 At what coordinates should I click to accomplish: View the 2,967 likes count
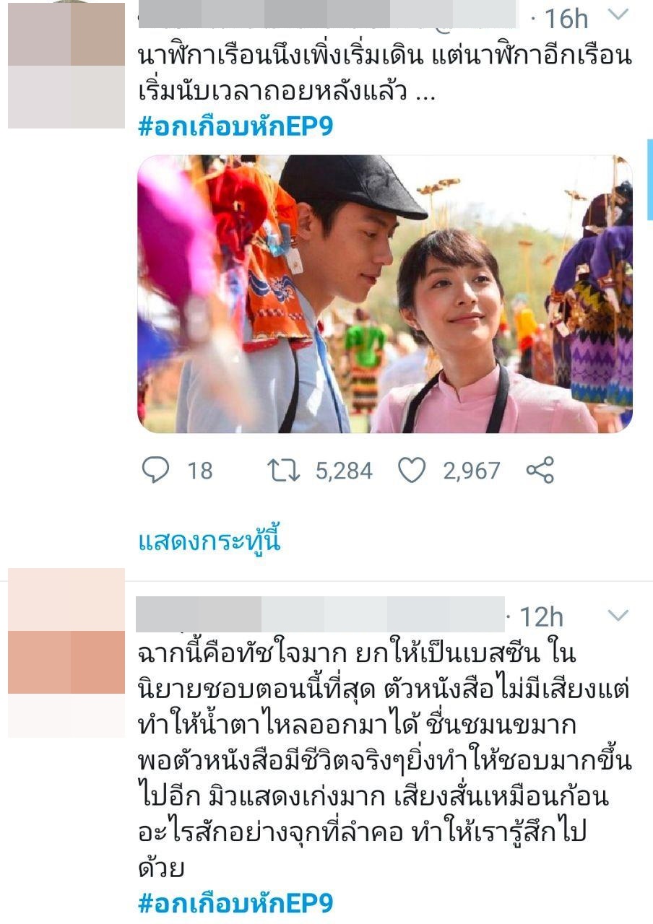[x=472, y=471]
